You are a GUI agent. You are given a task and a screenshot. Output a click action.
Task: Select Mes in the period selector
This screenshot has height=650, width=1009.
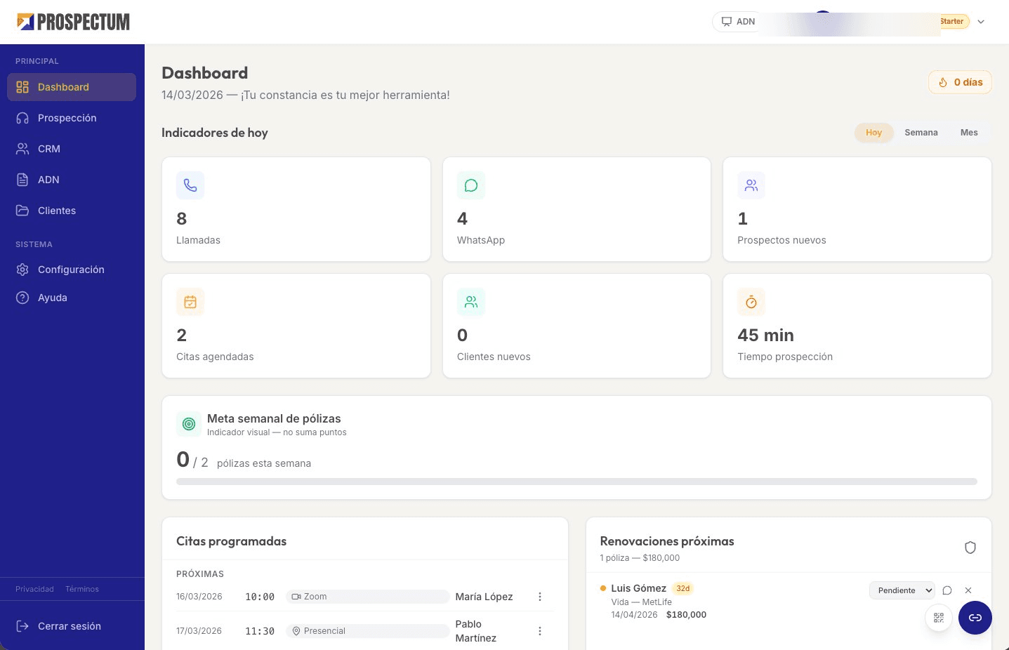[x=968, y=132]
